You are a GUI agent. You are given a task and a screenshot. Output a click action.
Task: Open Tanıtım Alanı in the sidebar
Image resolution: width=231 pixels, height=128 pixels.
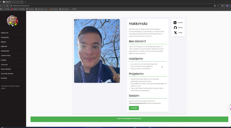6,56
